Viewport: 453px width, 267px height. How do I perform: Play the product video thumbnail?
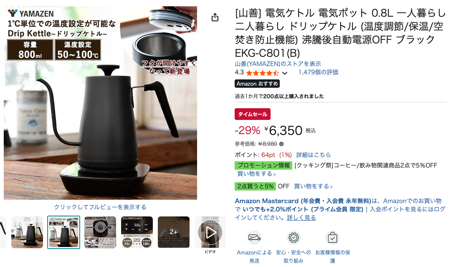click(x=210, y=232)
